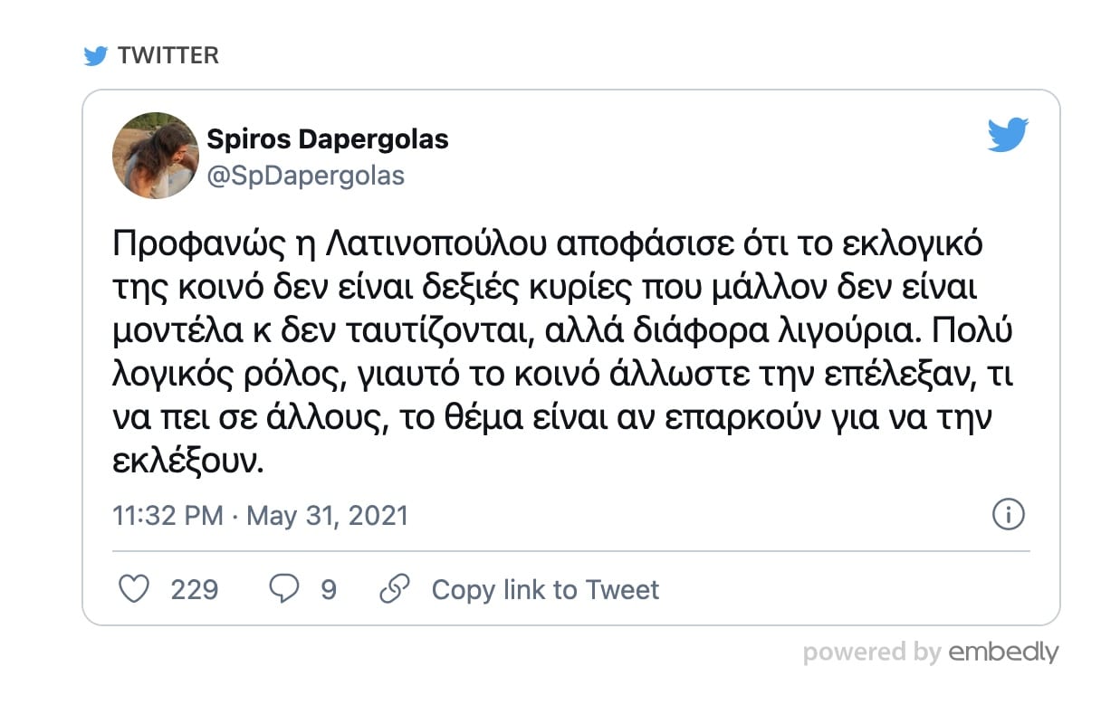This screenshot has height=724, width=1101.
Task: Click the May 31, 2021 date
Action: coord(327,516)
